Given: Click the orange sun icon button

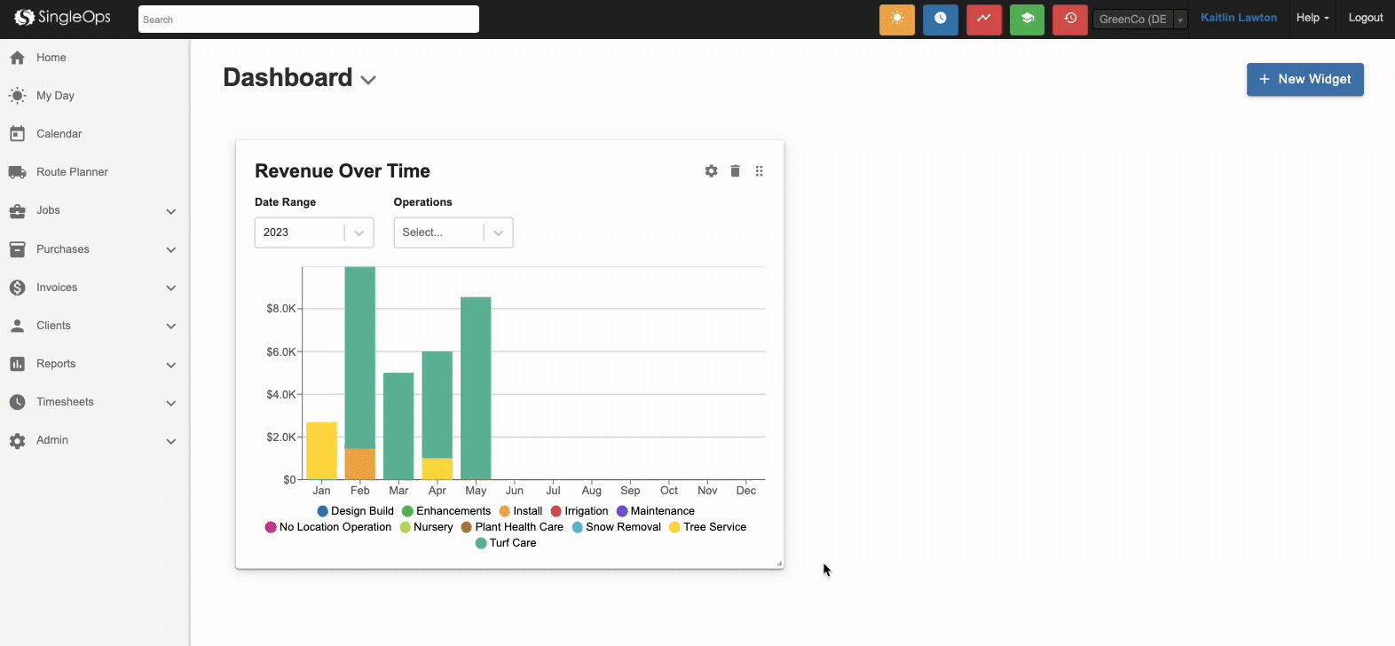Looking at the screenshot, I should point(896,19).
